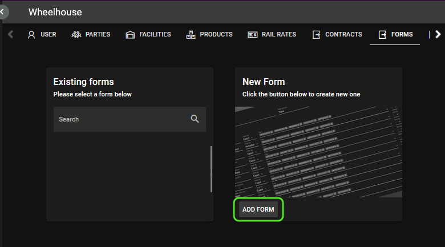The height and width of the screenshot is (247, 445).
Task: Click the Add Form button
Action: click(x=258, y=209)
